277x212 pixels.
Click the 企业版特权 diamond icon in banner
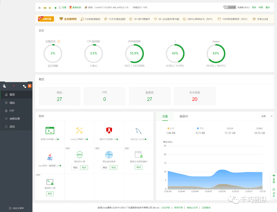tap(61, 19)
